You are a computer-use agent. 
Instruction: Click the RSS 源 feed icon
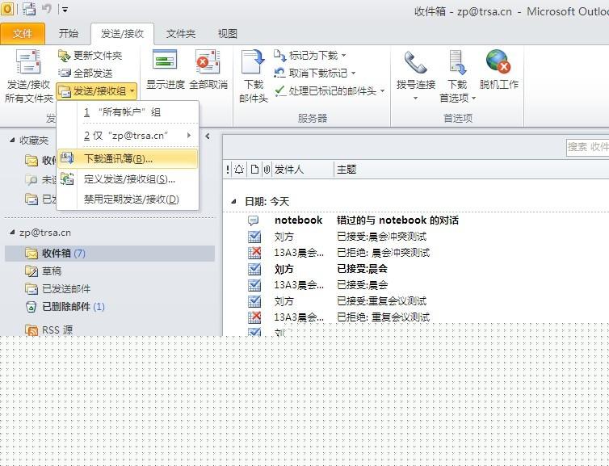tap(31, 330)
